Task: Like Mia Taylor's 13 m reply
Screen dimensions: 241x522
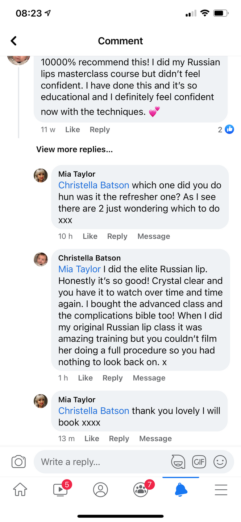Action: [92, 439]
